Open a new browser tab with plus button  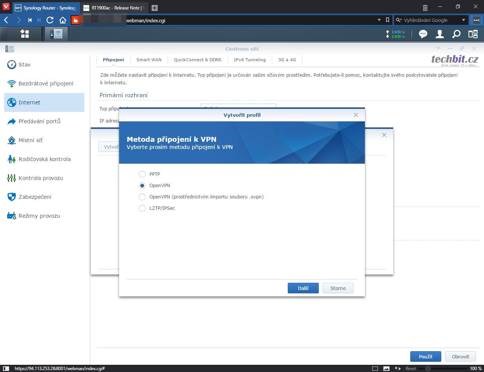coord(154,8)
